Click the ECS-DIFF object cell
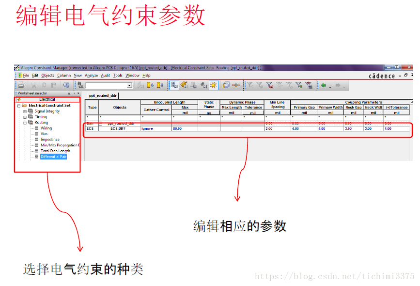The width and height of the screenshot is (420, 286). click(x=120, y=128)
